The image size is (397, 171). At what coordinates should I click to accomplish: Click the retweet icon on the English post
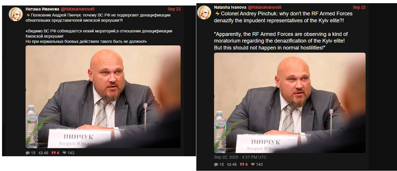click(229, 164)
